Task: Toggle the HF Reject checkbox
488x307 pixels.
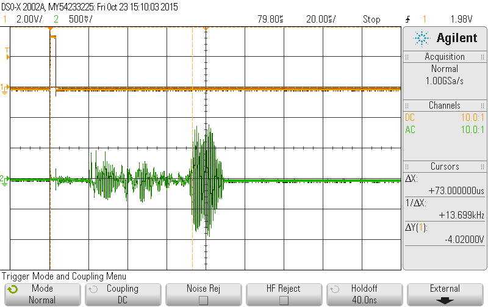Action: coord(284,300)
